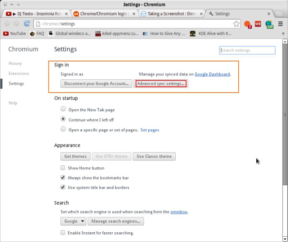Uncheck Always show the bookmarks bar

tap(63, 178)
